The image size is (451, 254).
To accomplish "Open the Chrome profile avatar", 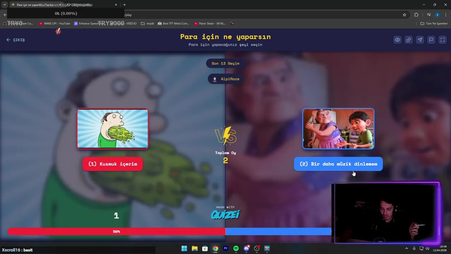I will pos(437,15).
